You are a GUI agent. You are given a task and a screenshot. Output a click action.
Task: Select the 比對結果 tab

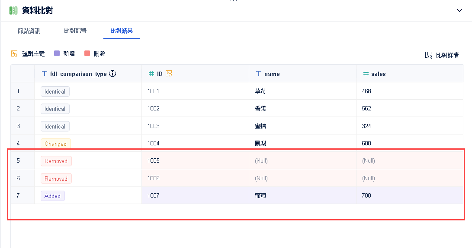point(122,31)
